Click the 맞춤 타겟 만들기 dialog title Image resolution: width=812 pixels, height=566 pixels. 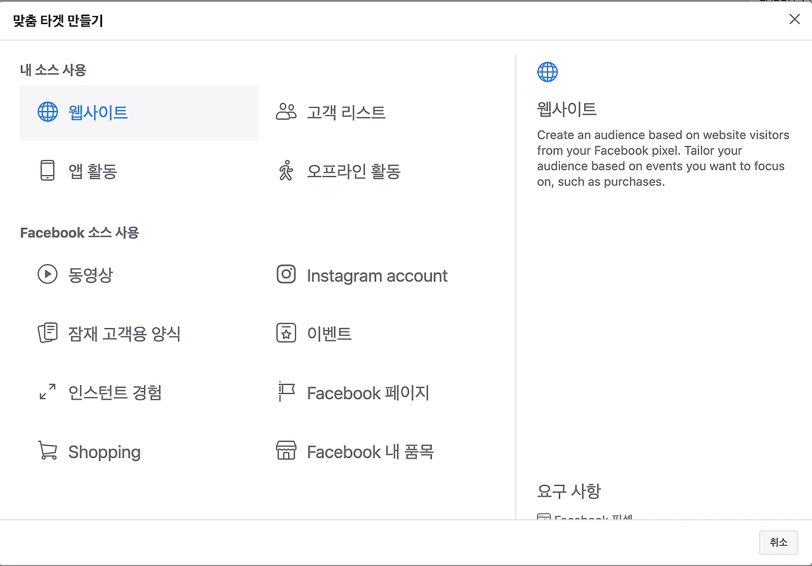58,21
